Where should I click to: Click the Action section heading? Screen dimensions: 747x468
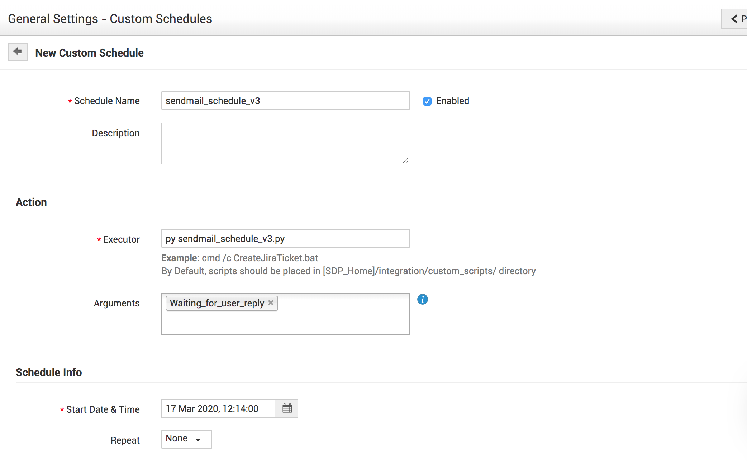[31, 202]
